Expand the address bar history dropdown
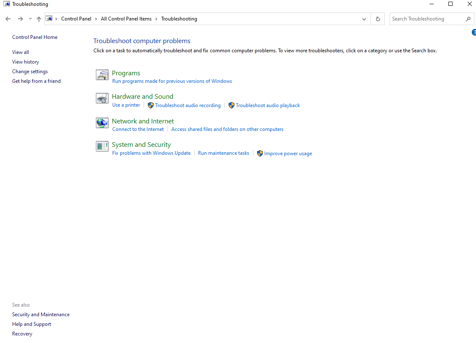This screenshot has width=476, height=343. tap(364, 19)
